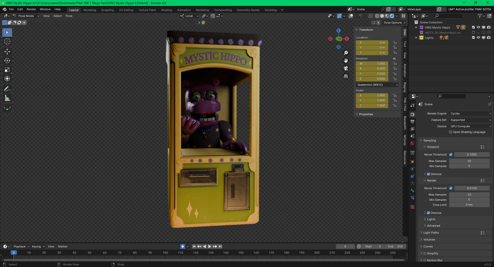The height and width of the screenshot is (267, 494).
Task: Open the Geometry Nodes workspace tab
Action: click(x=248, y=10)
